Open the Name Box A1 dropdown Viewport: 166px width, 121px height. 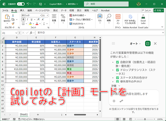pos(16,33)
